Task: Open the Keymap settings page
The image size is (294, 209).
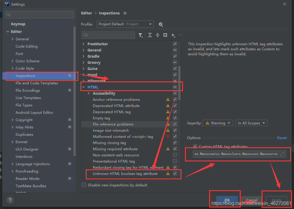Action: 18,24
